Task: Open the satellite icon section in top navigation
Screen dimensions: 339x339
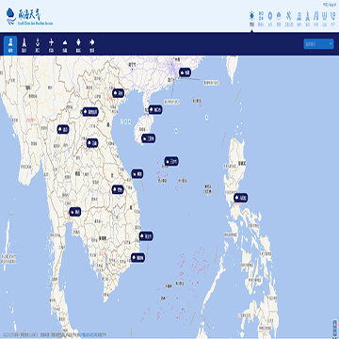Action: (x=289, y=18)
